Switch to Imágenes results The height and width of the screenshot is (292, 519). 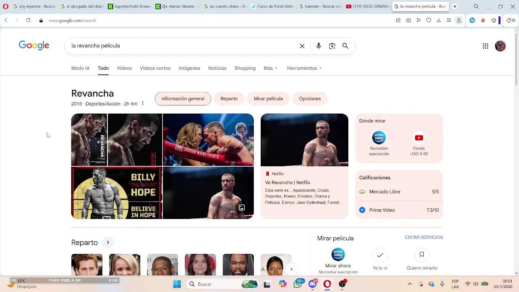click(x=189, y=68)
